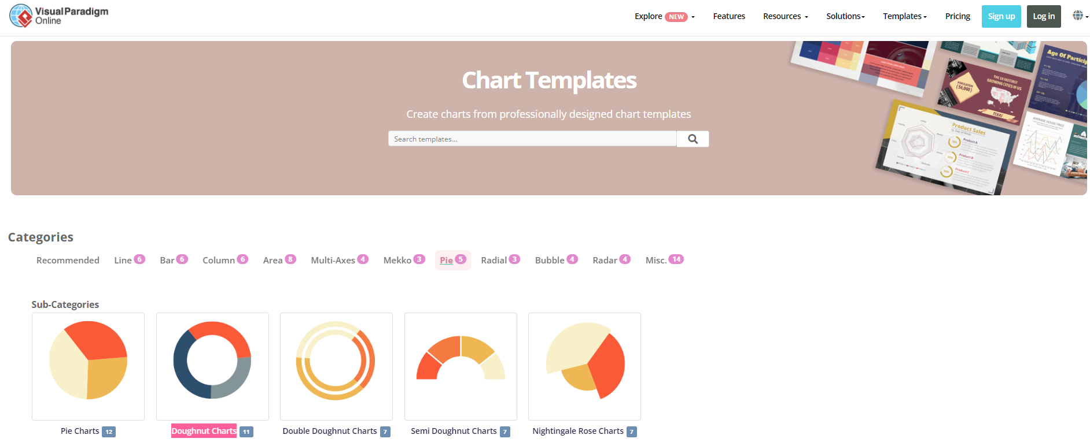Viewport: 1090px width, 446px height.
Task: Click the Visual Paradigm Online logo
Action: (59, 16)
